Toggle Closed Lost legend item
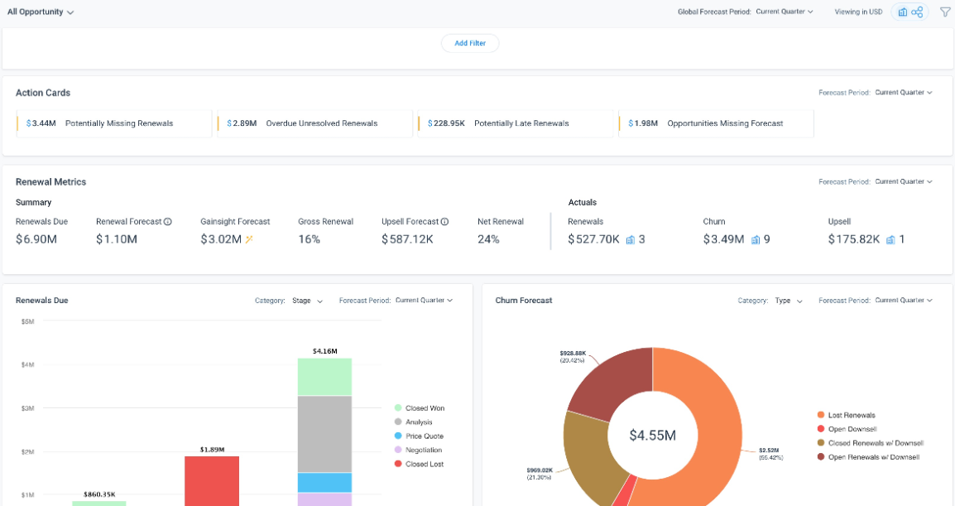This screenshot has width=955, height=506. pos(419,464)
